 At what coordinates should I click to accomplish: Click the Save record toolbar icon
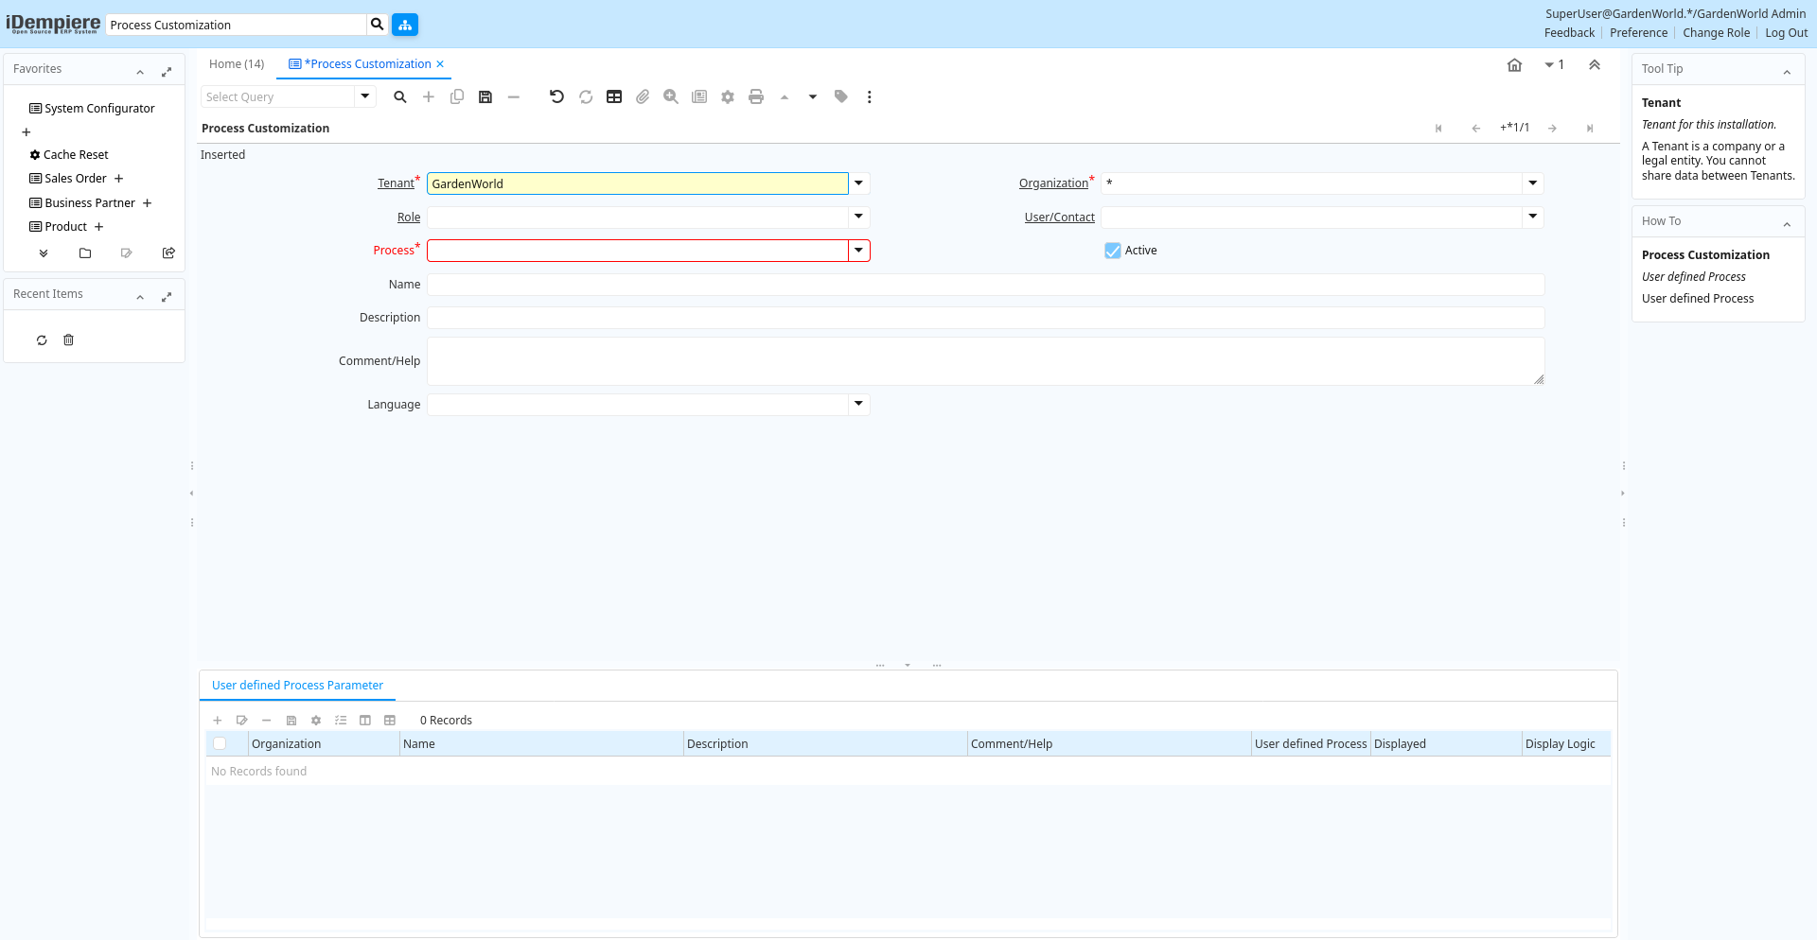485,96
